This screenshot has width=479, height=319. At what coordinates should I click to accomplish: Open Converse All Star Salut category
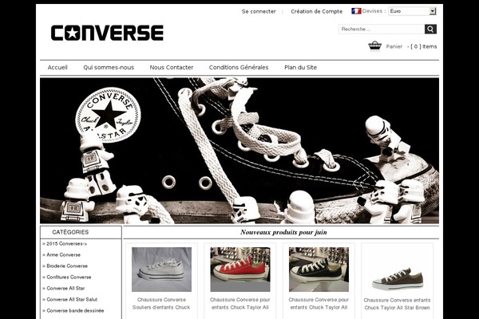point(70,300)
